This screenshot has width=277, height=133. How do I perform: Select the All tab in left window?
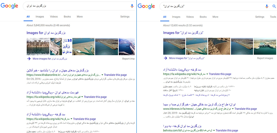coord(28,17)
